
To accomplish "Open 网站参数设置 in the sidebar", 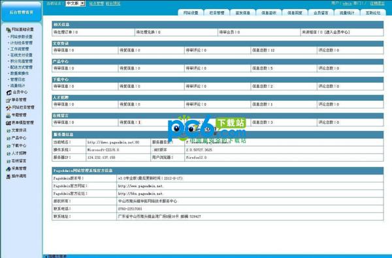I will [x=22, y=36].
